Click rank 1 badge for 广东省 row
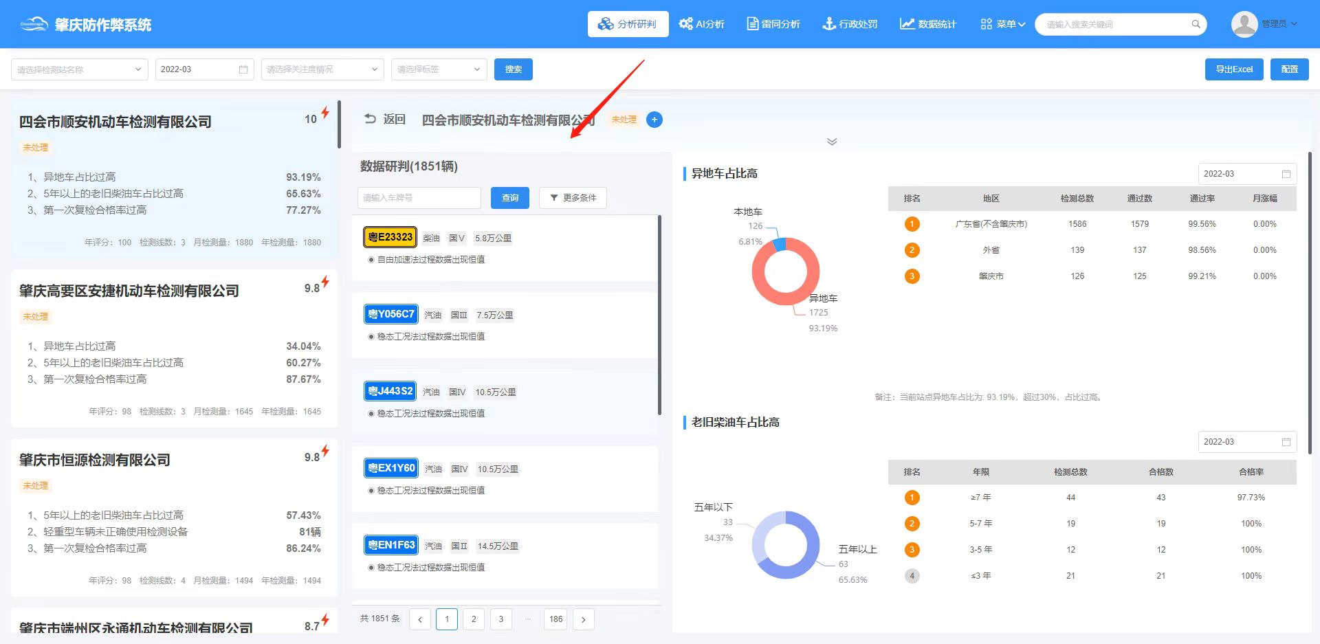This screenshot has height=644, width=1320. pyautogui.click(x=912, y=224)
